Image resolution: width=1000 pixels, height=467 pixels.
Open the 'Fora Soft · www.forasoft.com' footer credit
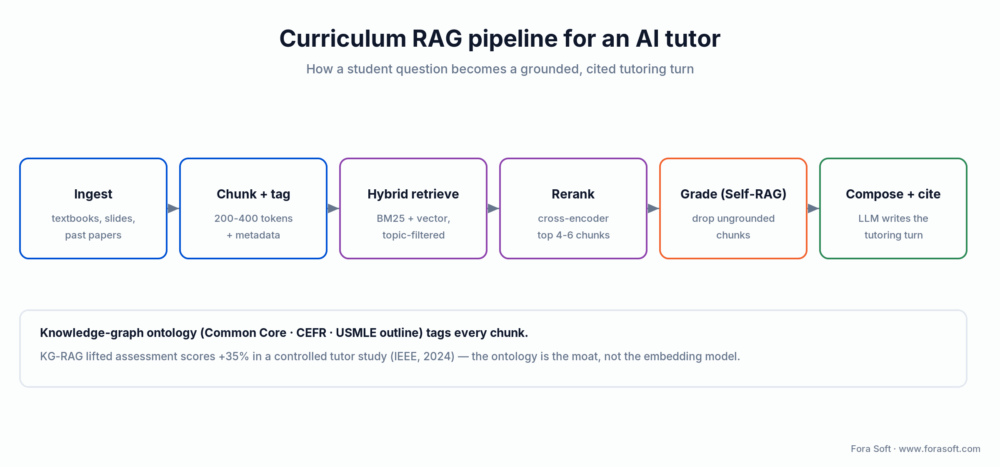(x=915, y=449)
